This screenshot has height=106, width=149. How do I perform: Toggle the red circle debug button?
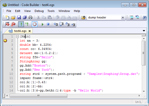35,24
